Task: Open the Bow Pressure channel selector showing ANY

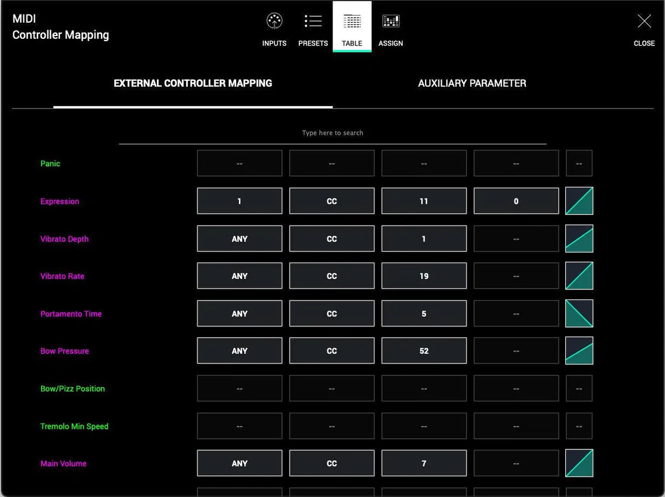Action: (x=239, y=350)
